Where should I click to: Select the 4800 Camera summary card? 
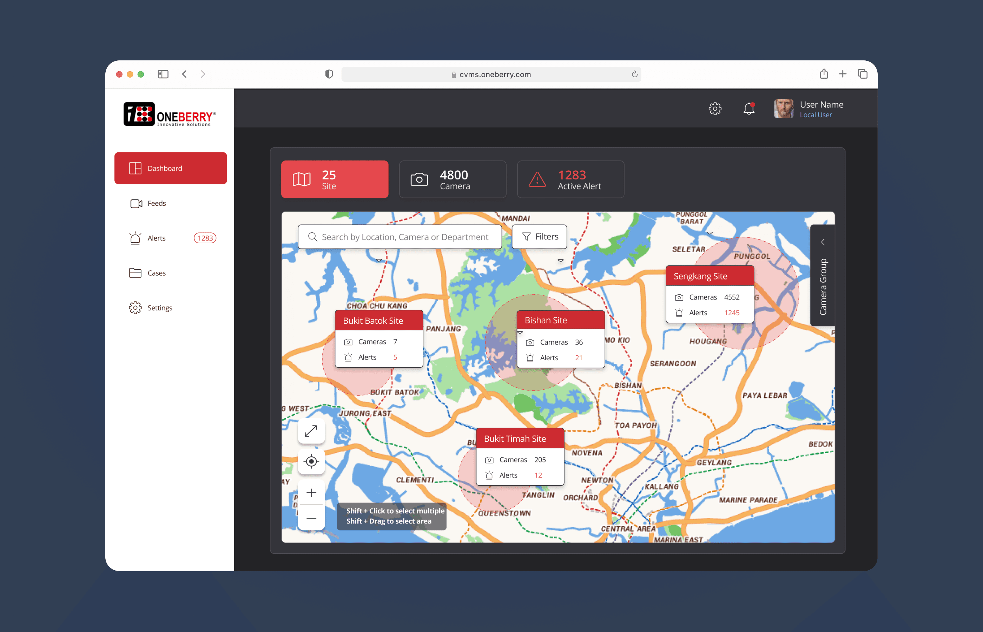[x=453, y=179]
